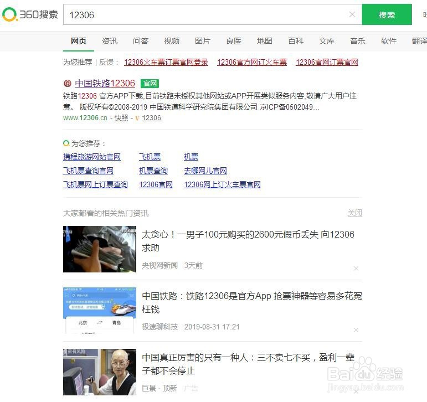The image size is (427, 402).
Task: Open 飞机票网上订票查询 recommendation
Action: click(x=95, y=184)
